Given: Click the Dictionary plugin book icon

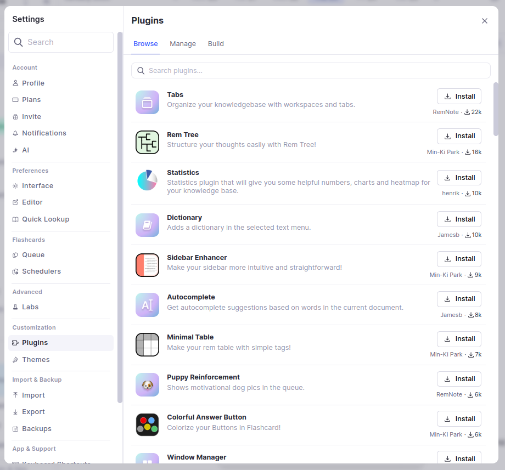Looking at the screenshot, I should pos(147,225).
